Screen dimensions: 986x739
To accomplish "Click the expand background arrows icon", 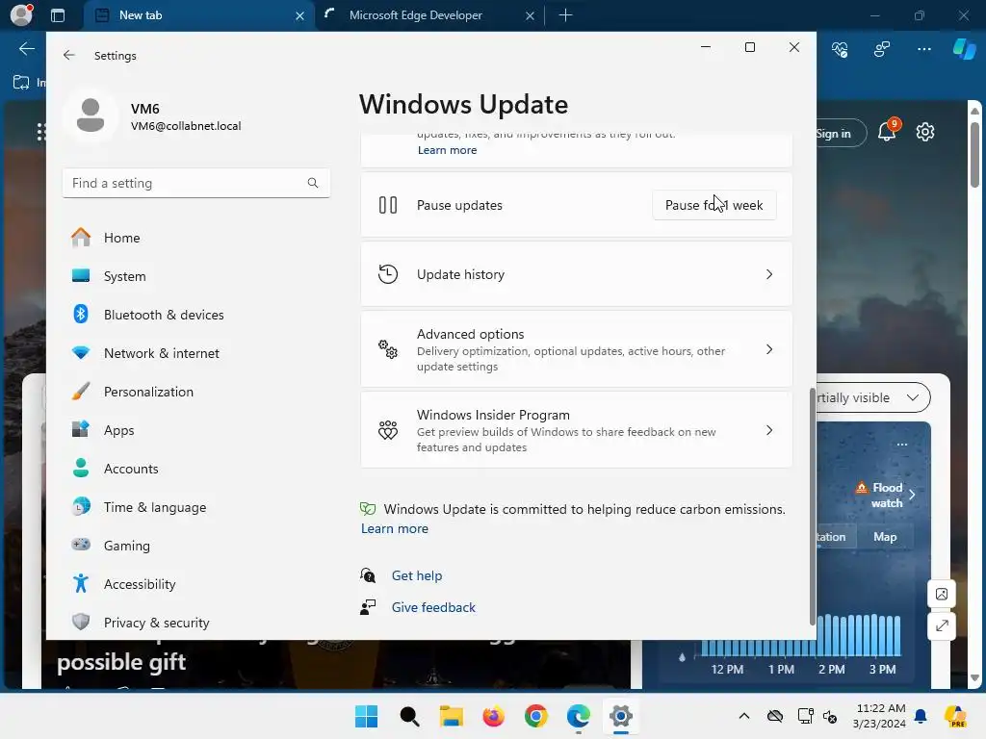I will click(x=942, y=625).
